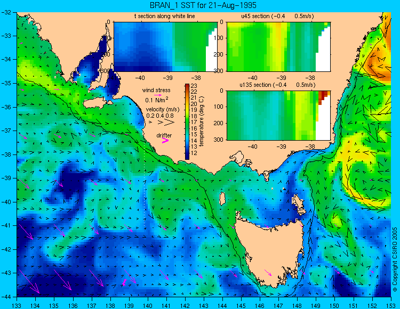
Task: Select longitude label 138 on bottom axis
Action: (x=110, y=305)
